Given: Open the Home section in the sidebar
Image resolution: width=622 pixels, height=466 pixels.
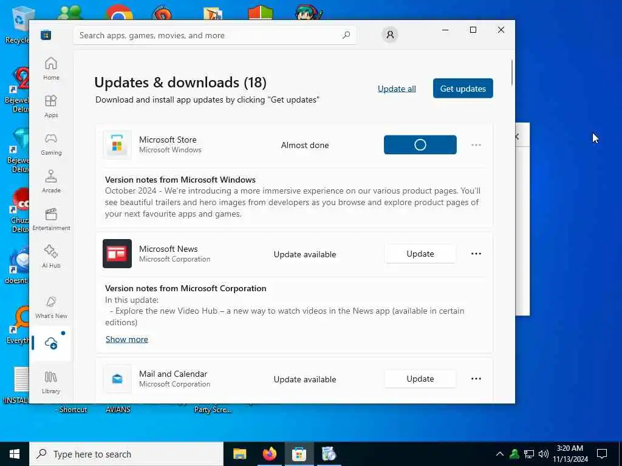Looking at the screenshot, I should coord(51,69).
